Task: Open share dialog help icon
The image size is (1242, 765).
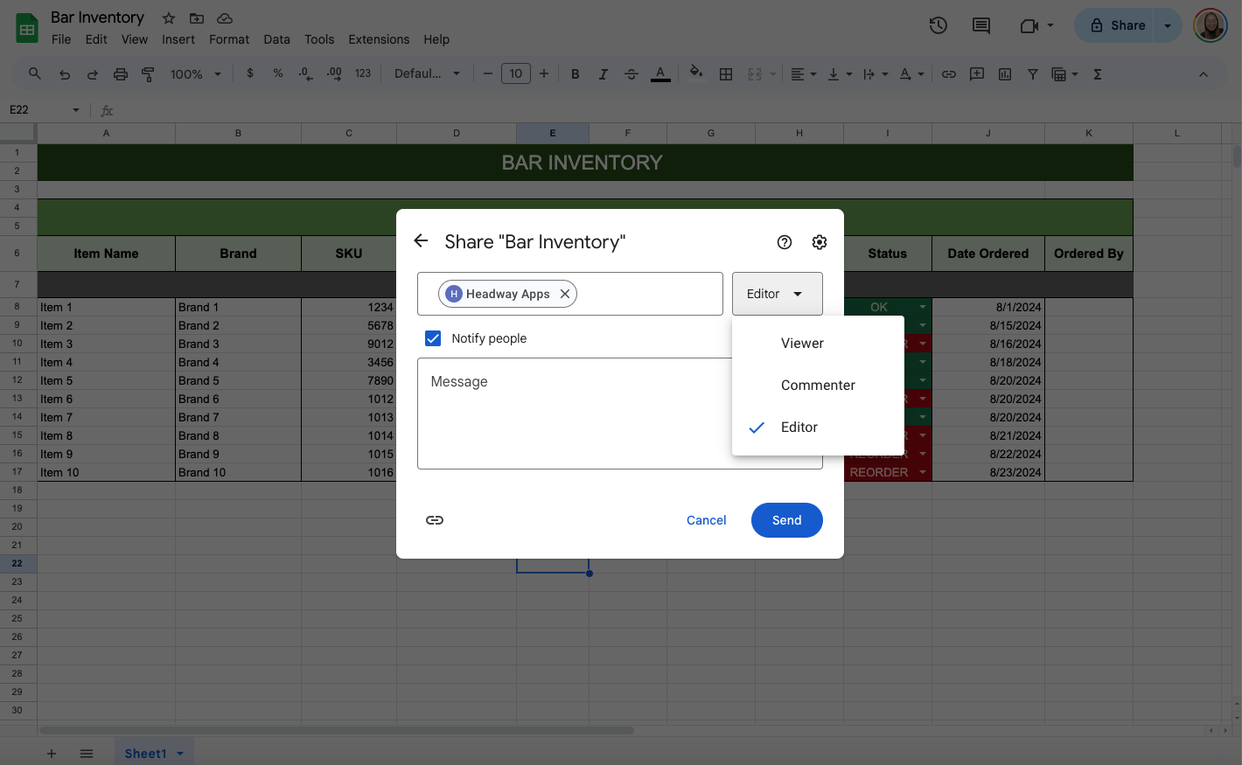Action: coord(785,242)
